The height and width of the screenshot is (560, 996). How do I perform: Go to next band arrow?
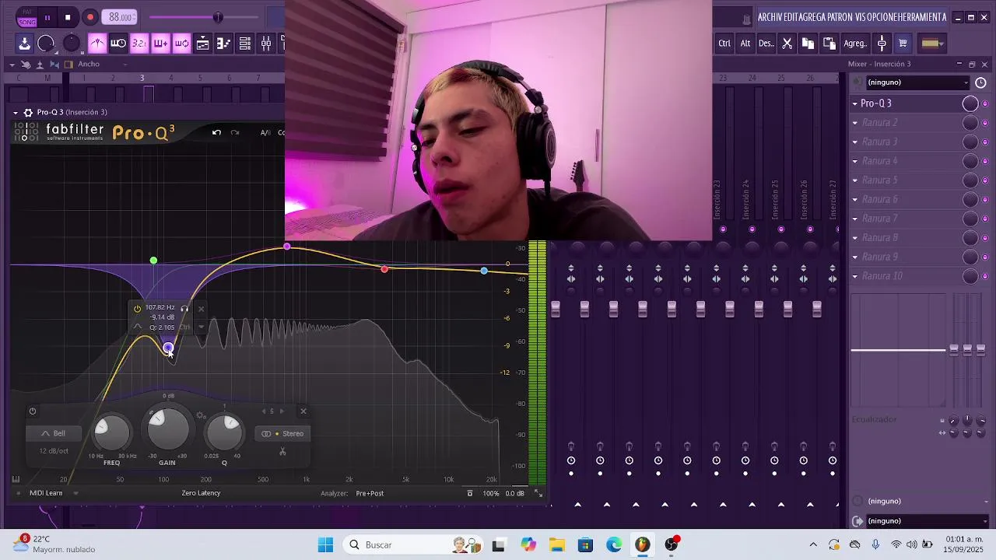pyautogui.click(x=282, y=411)
